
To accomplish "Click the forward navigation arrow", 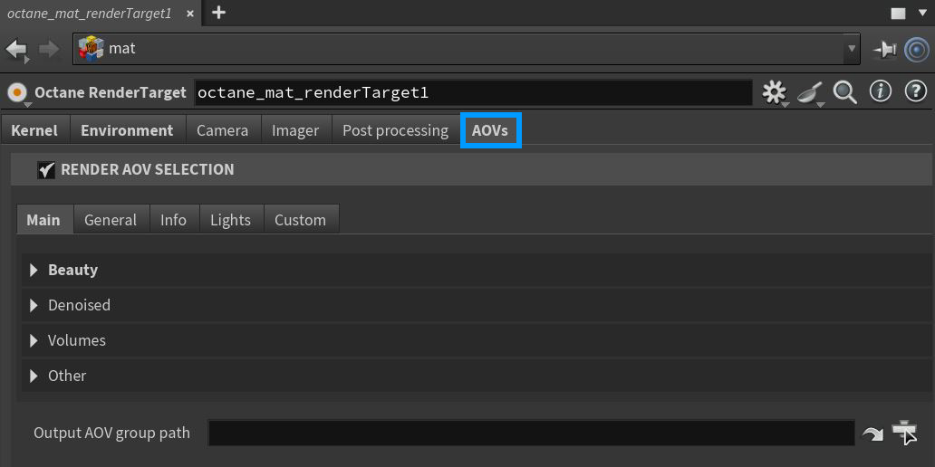I will pos(49,49).
